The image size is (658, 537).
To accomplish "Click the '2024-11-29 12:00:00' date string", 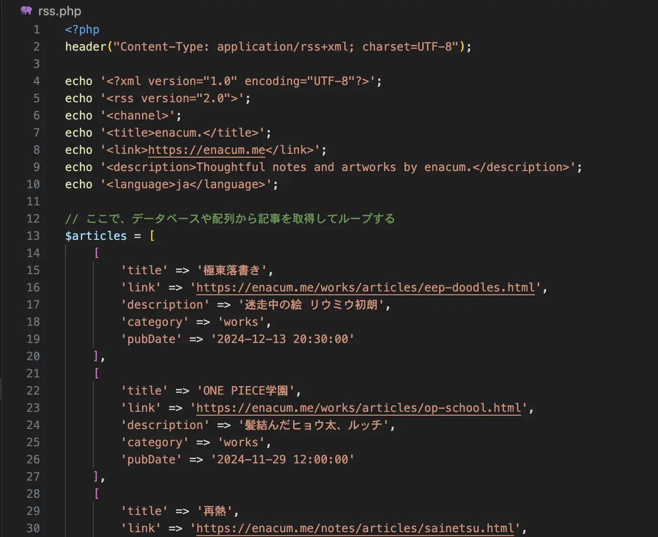I will point(282,460).
